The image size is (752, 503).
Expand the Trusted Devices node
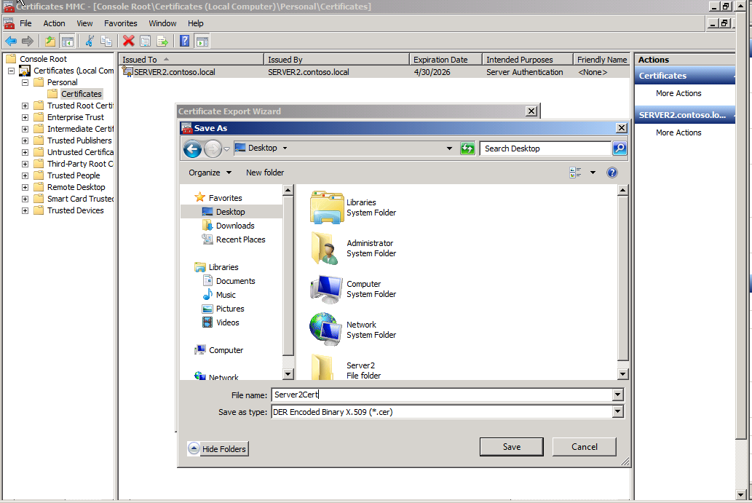pyautogui.click(x=25, y=210)
